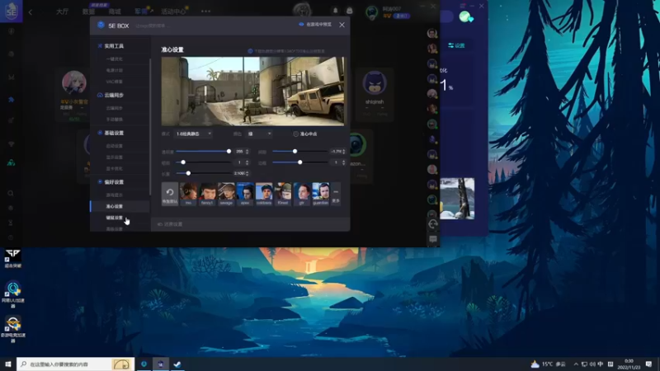Switch to the 数据 tab
Viewport: 660px width, 371px height.
point(89,12)
